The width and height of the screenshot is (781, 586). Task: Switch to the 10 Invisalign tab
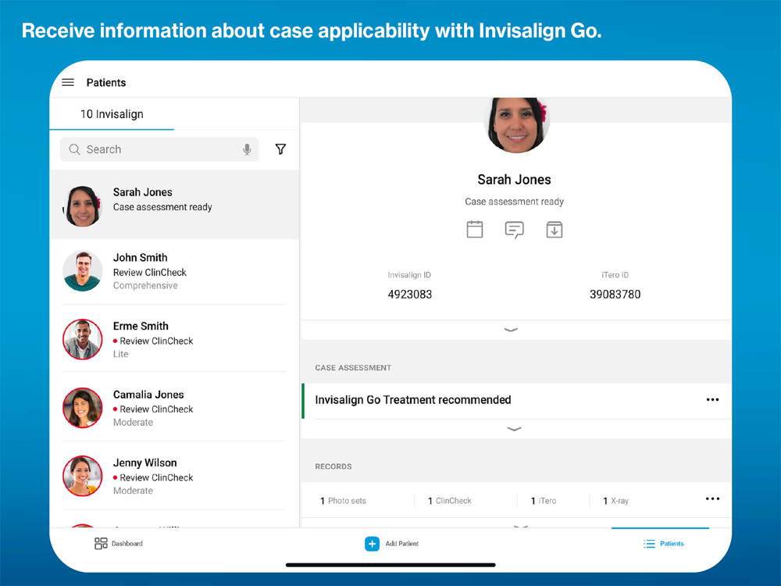[112, 114]
